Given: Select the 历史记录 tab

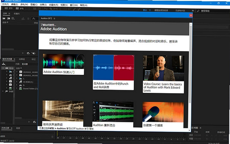Looking at the screenshot, I should point(5,128).
